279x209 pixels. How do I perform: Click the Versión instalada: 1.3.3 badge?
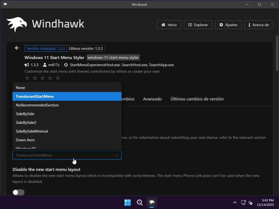tap(46, 48)
